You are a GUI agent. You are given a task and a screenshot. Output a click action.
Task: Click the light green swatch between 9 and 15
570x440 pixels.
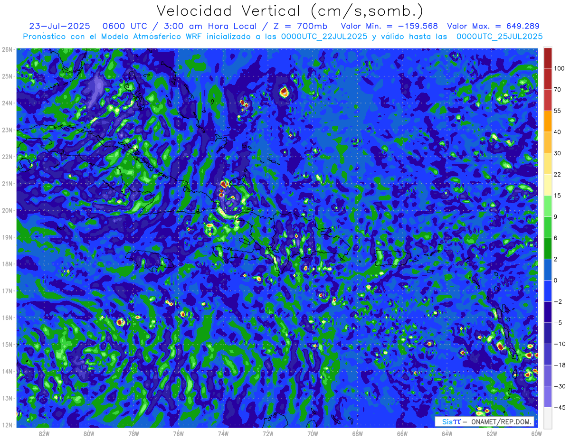tap(548, 206)
